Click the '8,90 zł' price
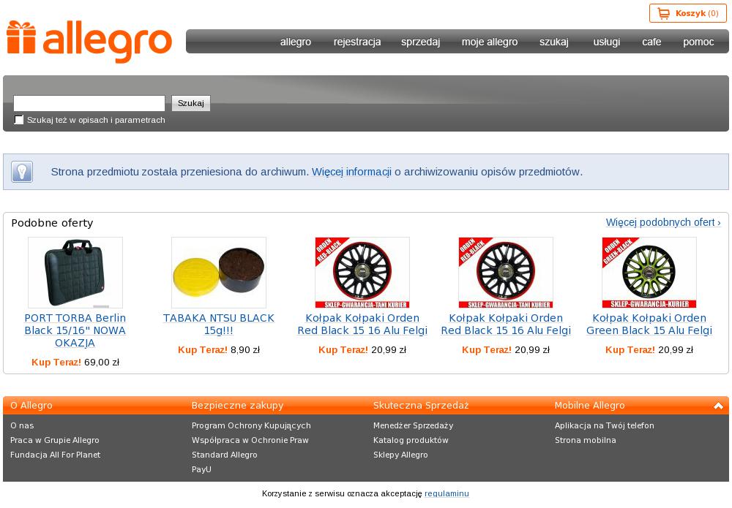Image resolution: width=732 pixels, height=508 pixels. [245, 350]
